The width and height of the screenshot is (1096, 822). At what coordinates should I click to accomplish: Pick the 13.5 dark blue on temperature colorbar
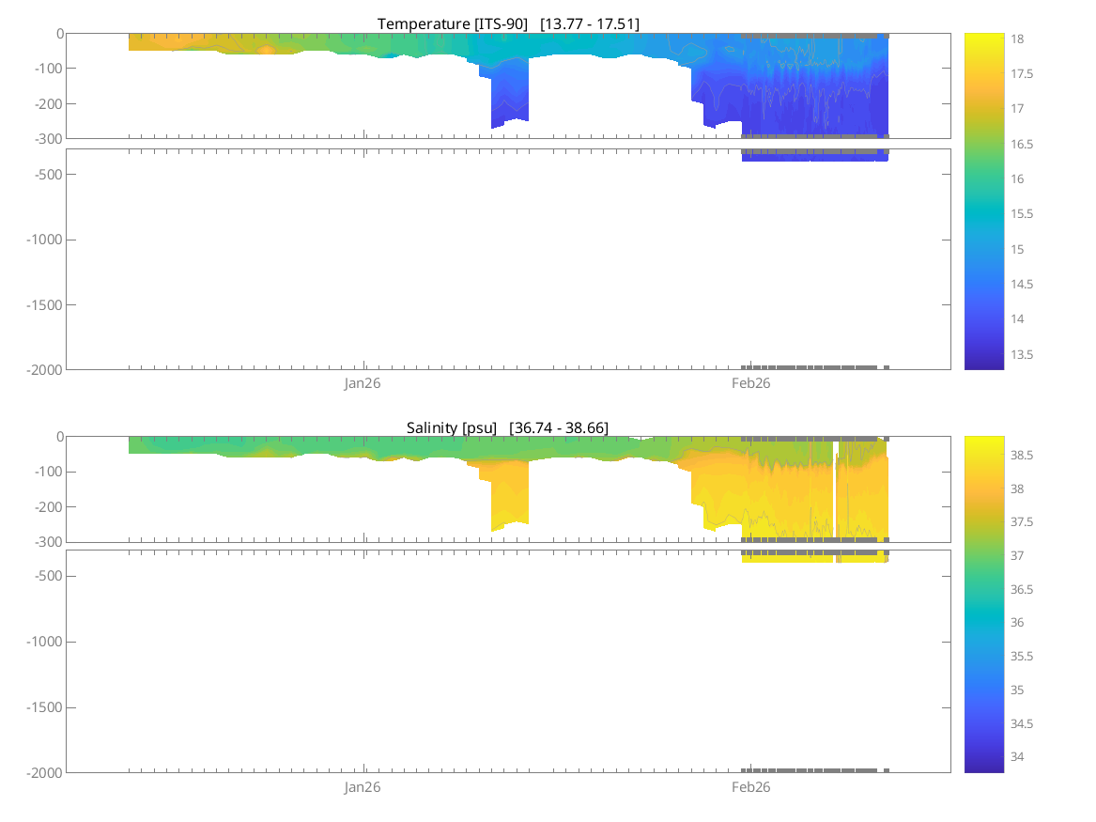coord(983,354)
